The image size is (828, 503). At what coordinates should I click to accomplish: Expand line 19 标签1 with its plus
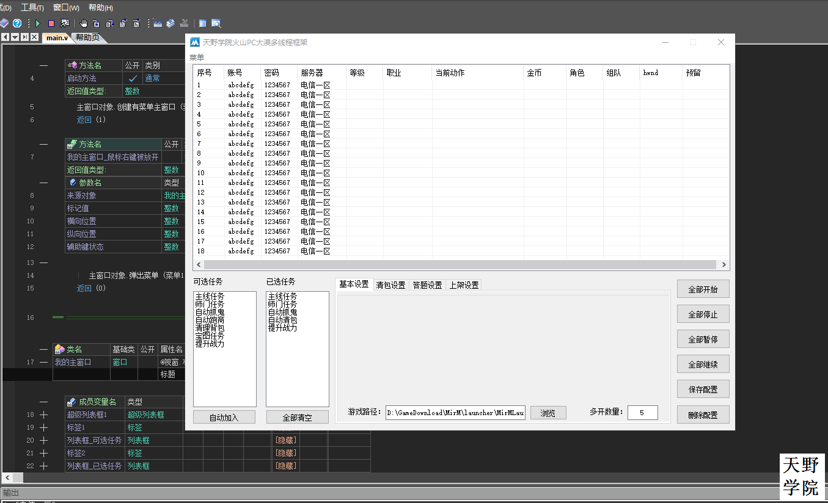pyautogui.click(x=43, y=427)
